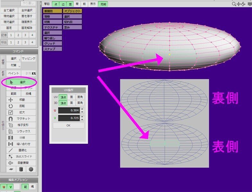Select the マグネット magnet tool
252x192 pixels.
21,119
